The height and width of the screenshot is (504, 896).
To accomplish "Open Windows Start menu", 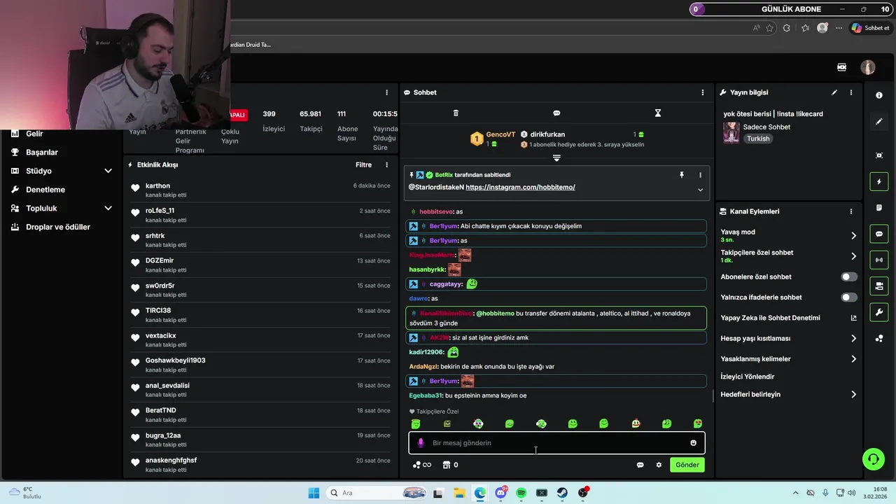I will click(x=314, y=493).
